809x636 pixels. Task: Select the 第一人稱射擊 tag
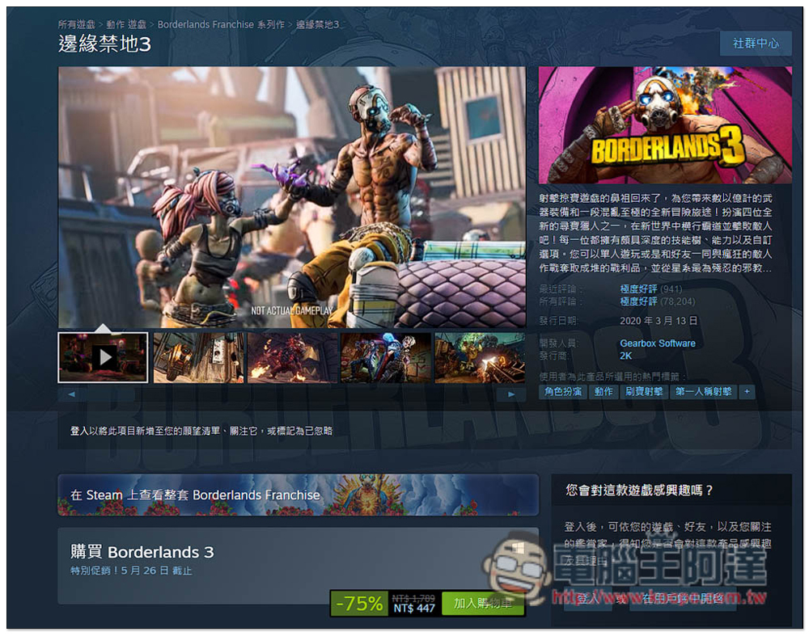pyautogui.click(x=703, y=392)
